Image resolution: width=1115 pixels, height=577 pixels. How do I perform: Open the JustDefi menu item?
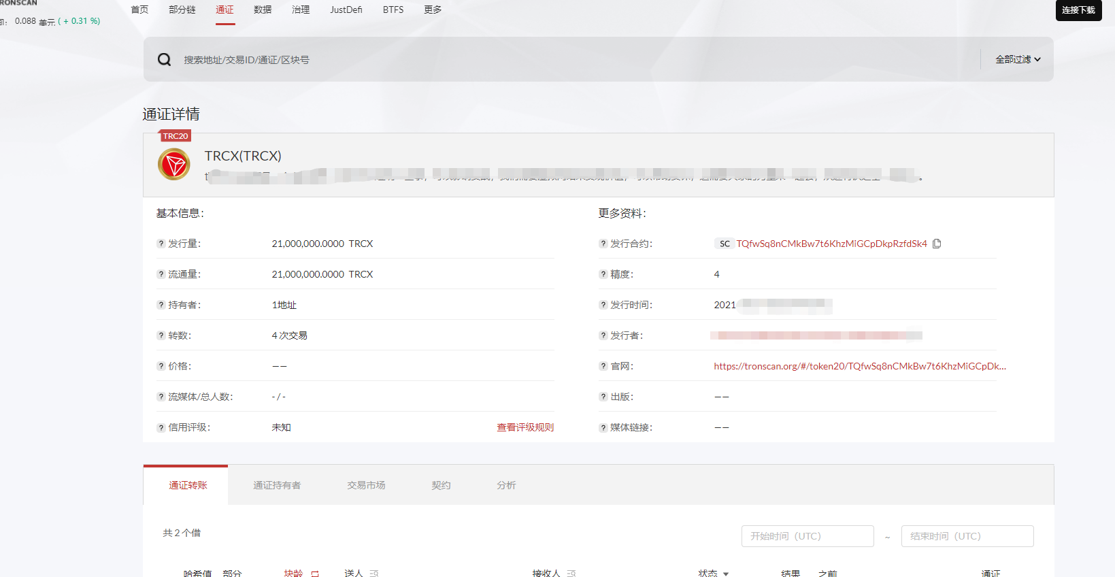coord(346,10)
